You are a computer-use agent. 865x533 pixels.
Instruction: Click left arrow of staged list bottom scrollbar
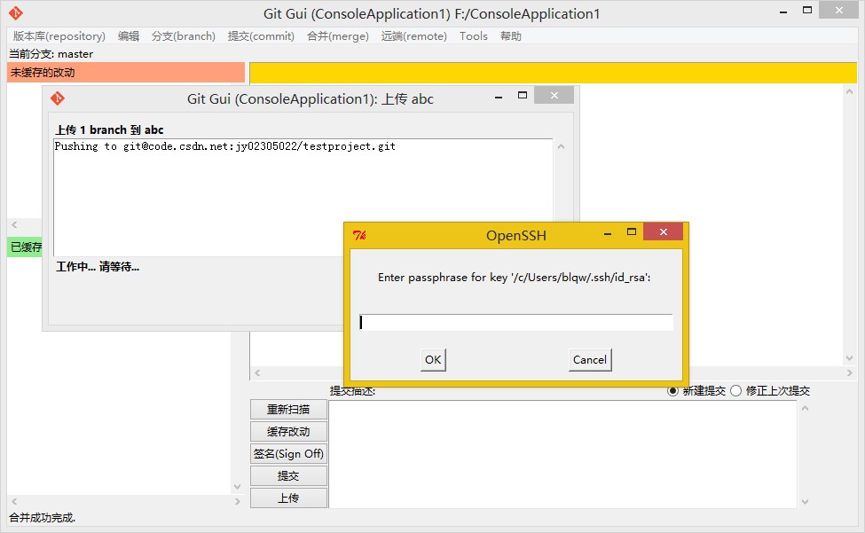coord(14,502)
